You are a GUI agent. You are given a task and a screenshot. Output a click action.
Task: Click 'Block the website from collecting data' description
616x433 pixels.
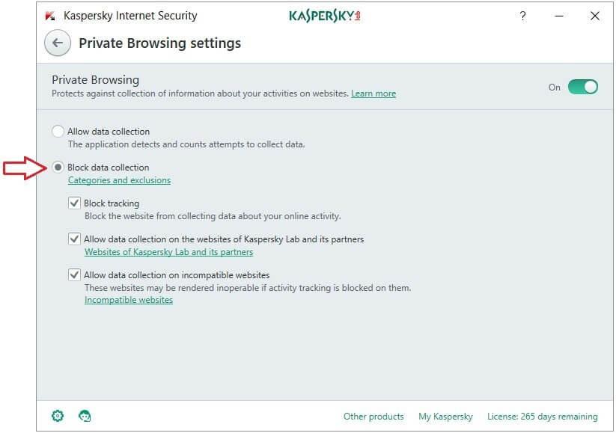pos(213,216)
